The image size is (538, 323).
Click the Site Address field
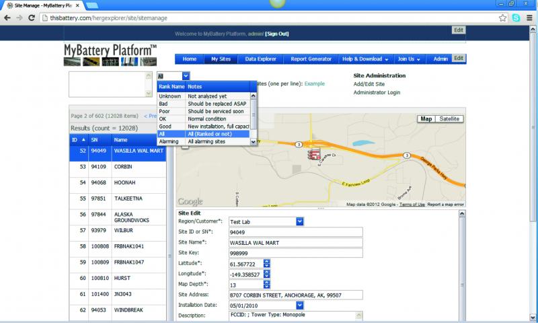tap(295, 295)
